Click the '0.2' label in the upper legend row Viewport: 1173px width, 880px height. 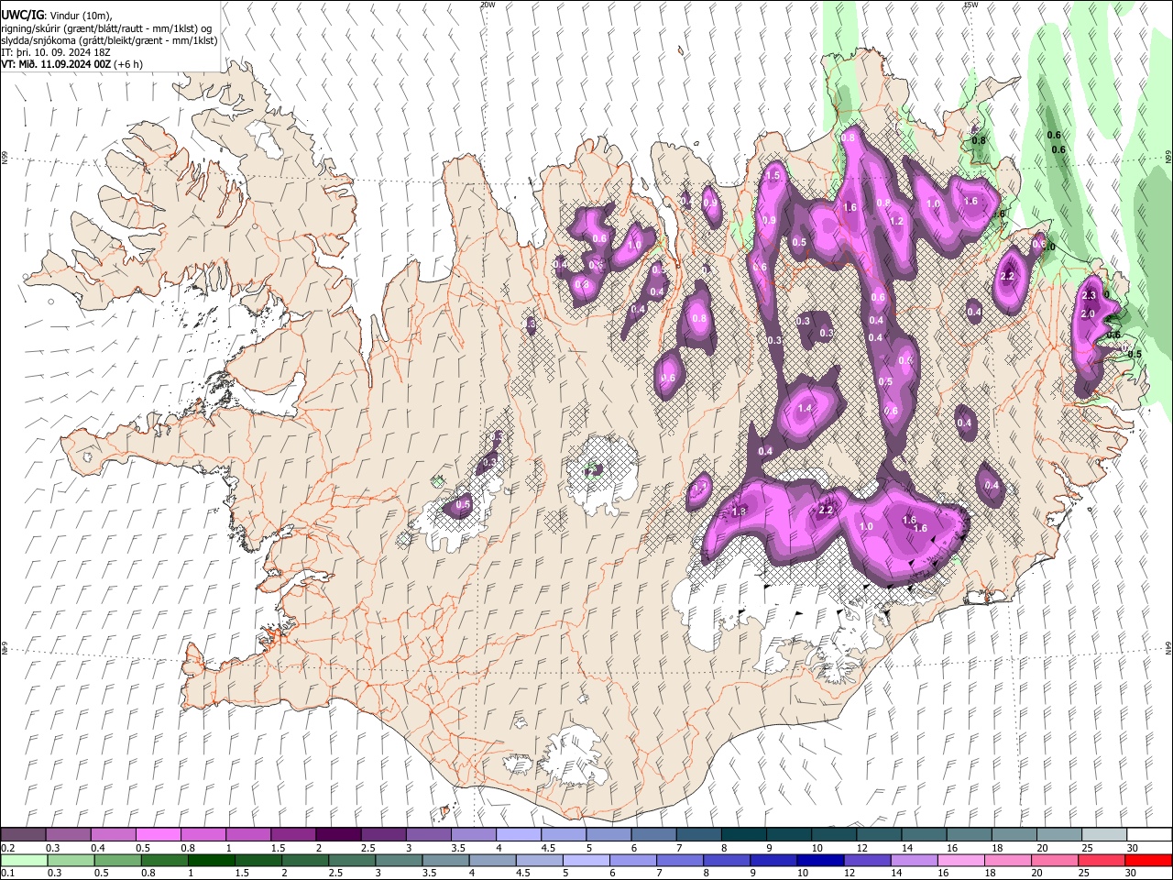pyautogui.click(x=8, y=848)
